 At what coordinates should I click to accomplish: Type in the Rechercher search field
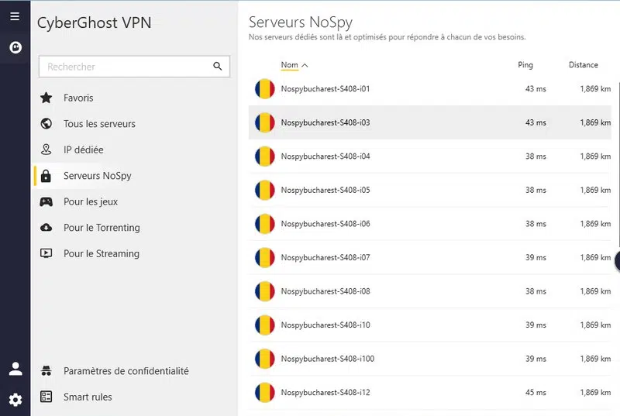coord(124,67)
